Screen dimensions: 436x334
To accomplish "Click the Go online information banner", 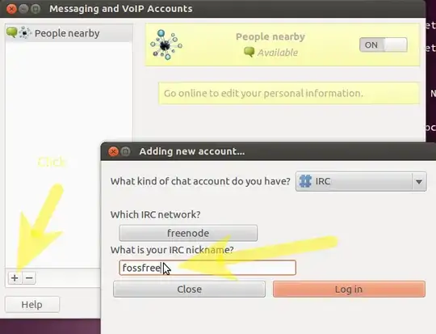I will point(289,93).
